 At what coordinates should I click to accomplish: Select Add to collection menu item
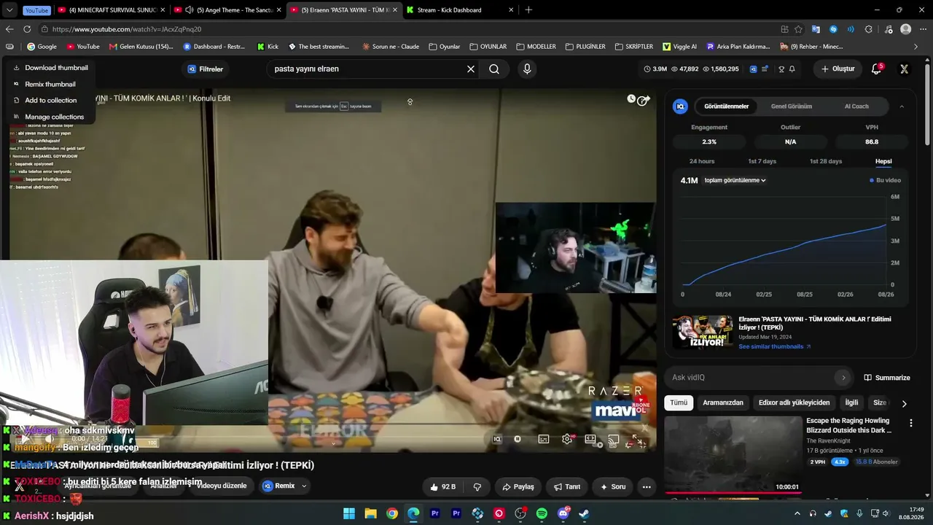pos(50,101)
